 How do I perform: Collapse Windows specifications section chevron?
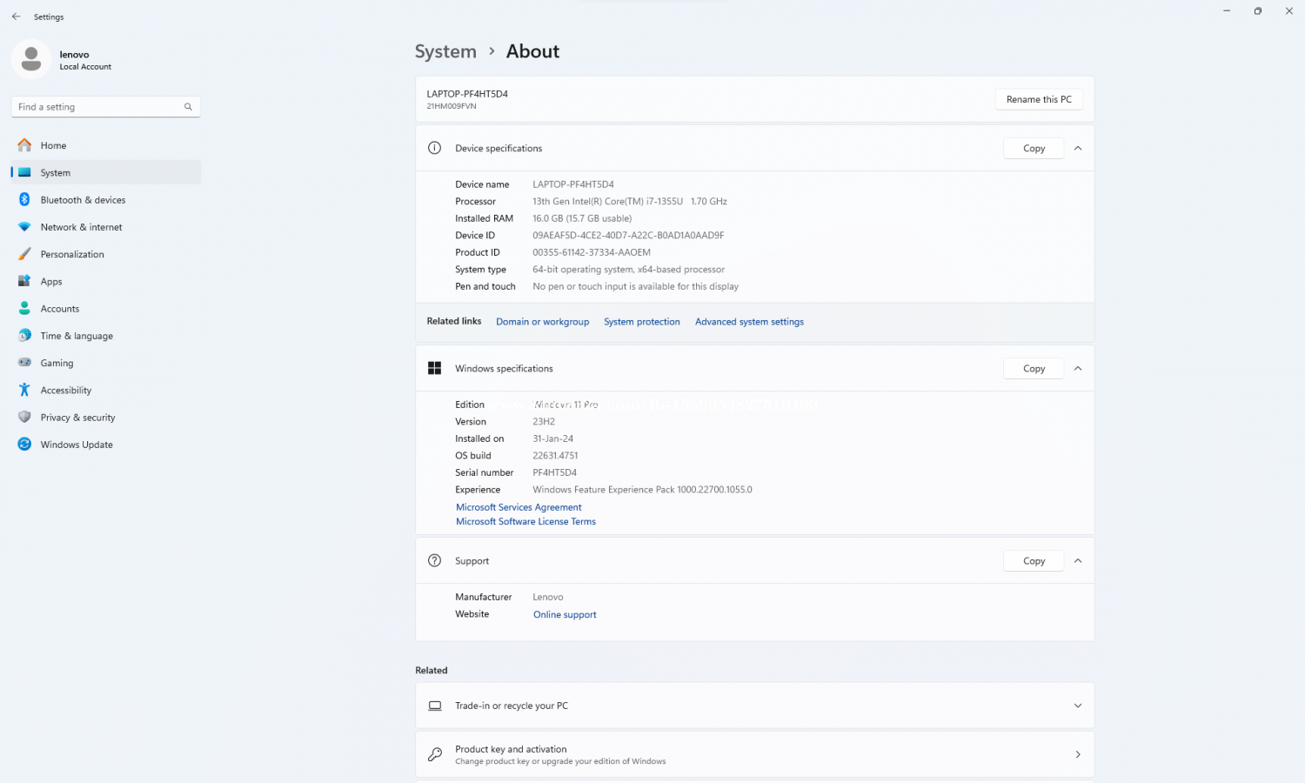[x=1078, y=368]
